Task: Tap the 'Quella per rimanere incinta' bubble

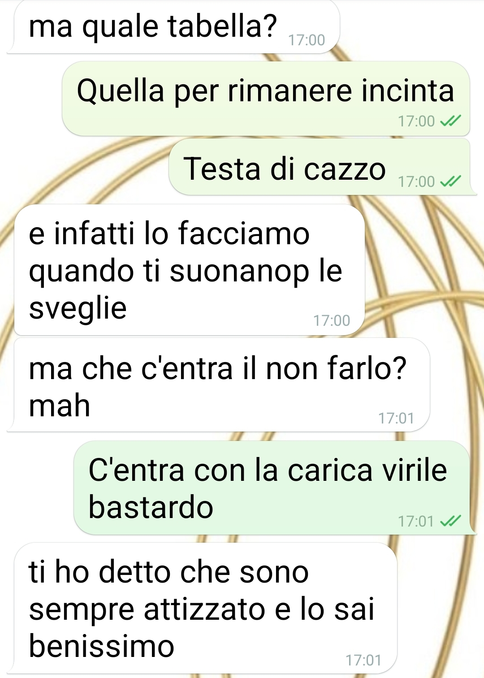Action: point(266,99)
